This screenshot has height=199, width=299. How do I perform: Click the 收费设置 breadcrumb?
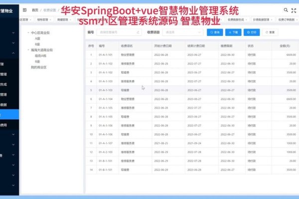pos(49,10)
